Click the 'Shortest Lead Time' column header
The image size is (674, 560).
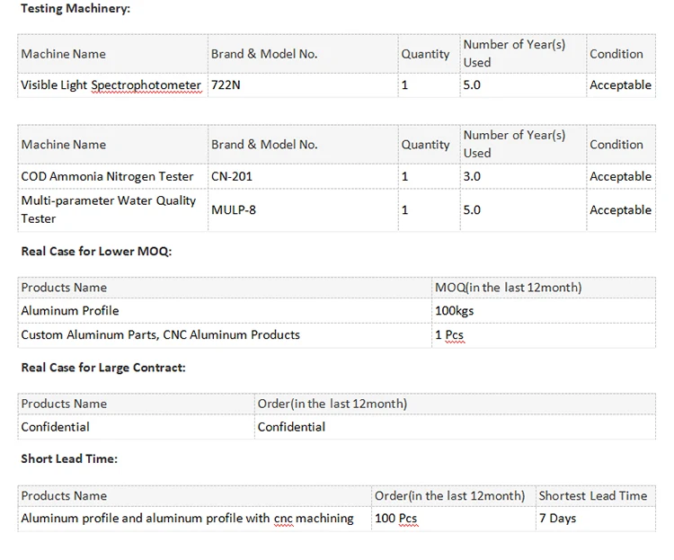pos(592,495)
